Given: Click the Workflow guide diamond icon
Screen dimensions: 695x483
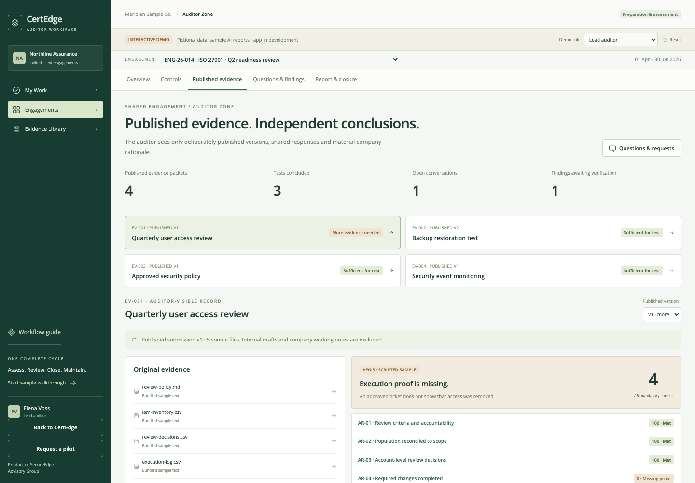Looking at the screenshot, I should [12, 332].
